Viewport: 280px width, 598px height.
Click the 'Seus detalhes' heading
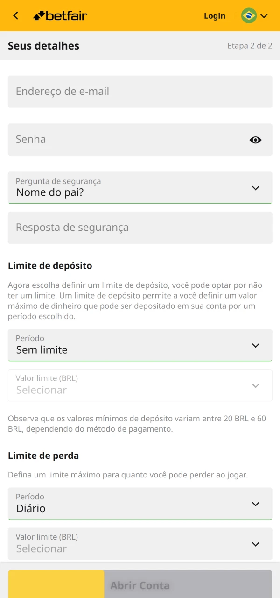(43, 46)
